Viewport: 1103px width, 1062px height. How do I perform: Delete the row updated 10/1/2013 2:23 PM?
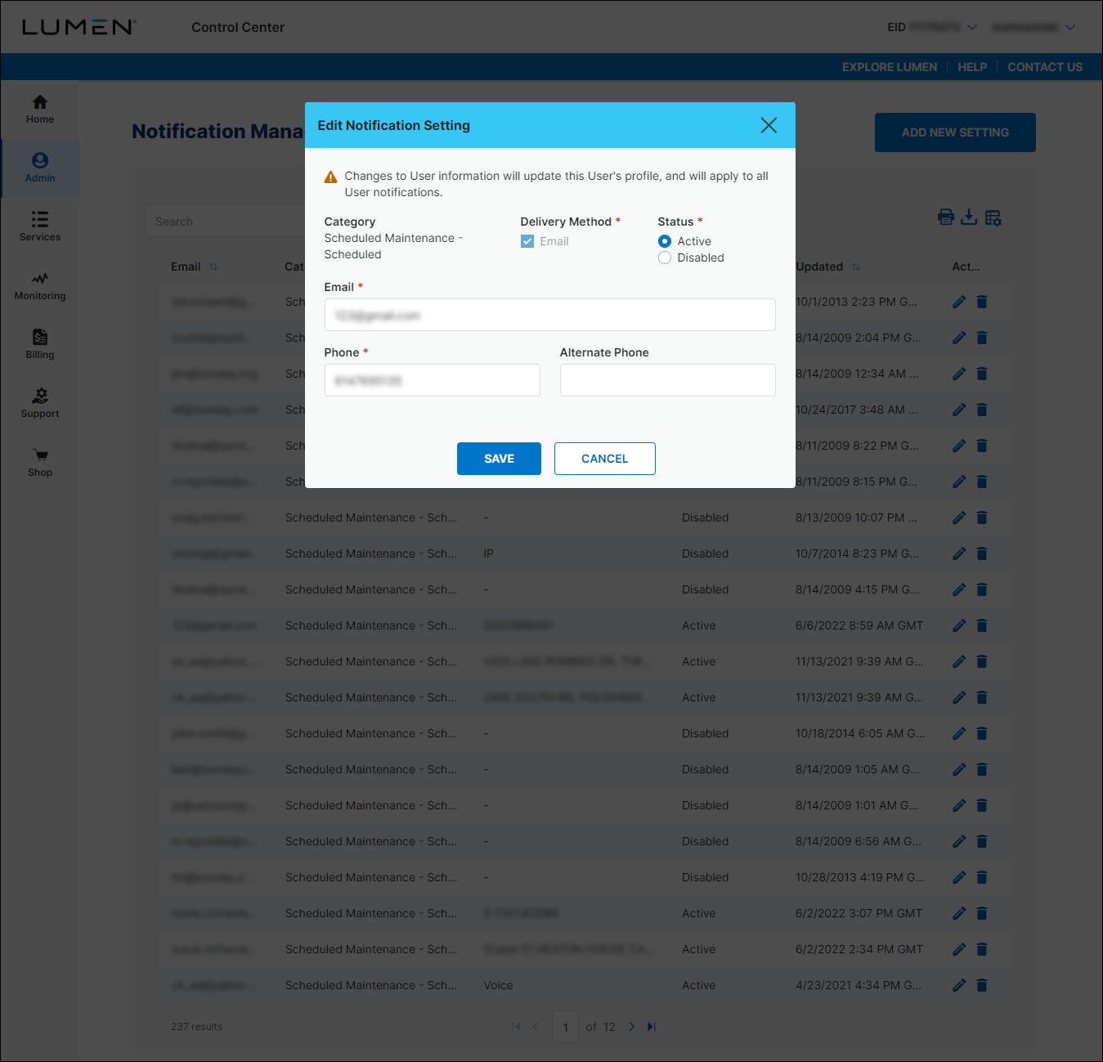pos(982,302)
